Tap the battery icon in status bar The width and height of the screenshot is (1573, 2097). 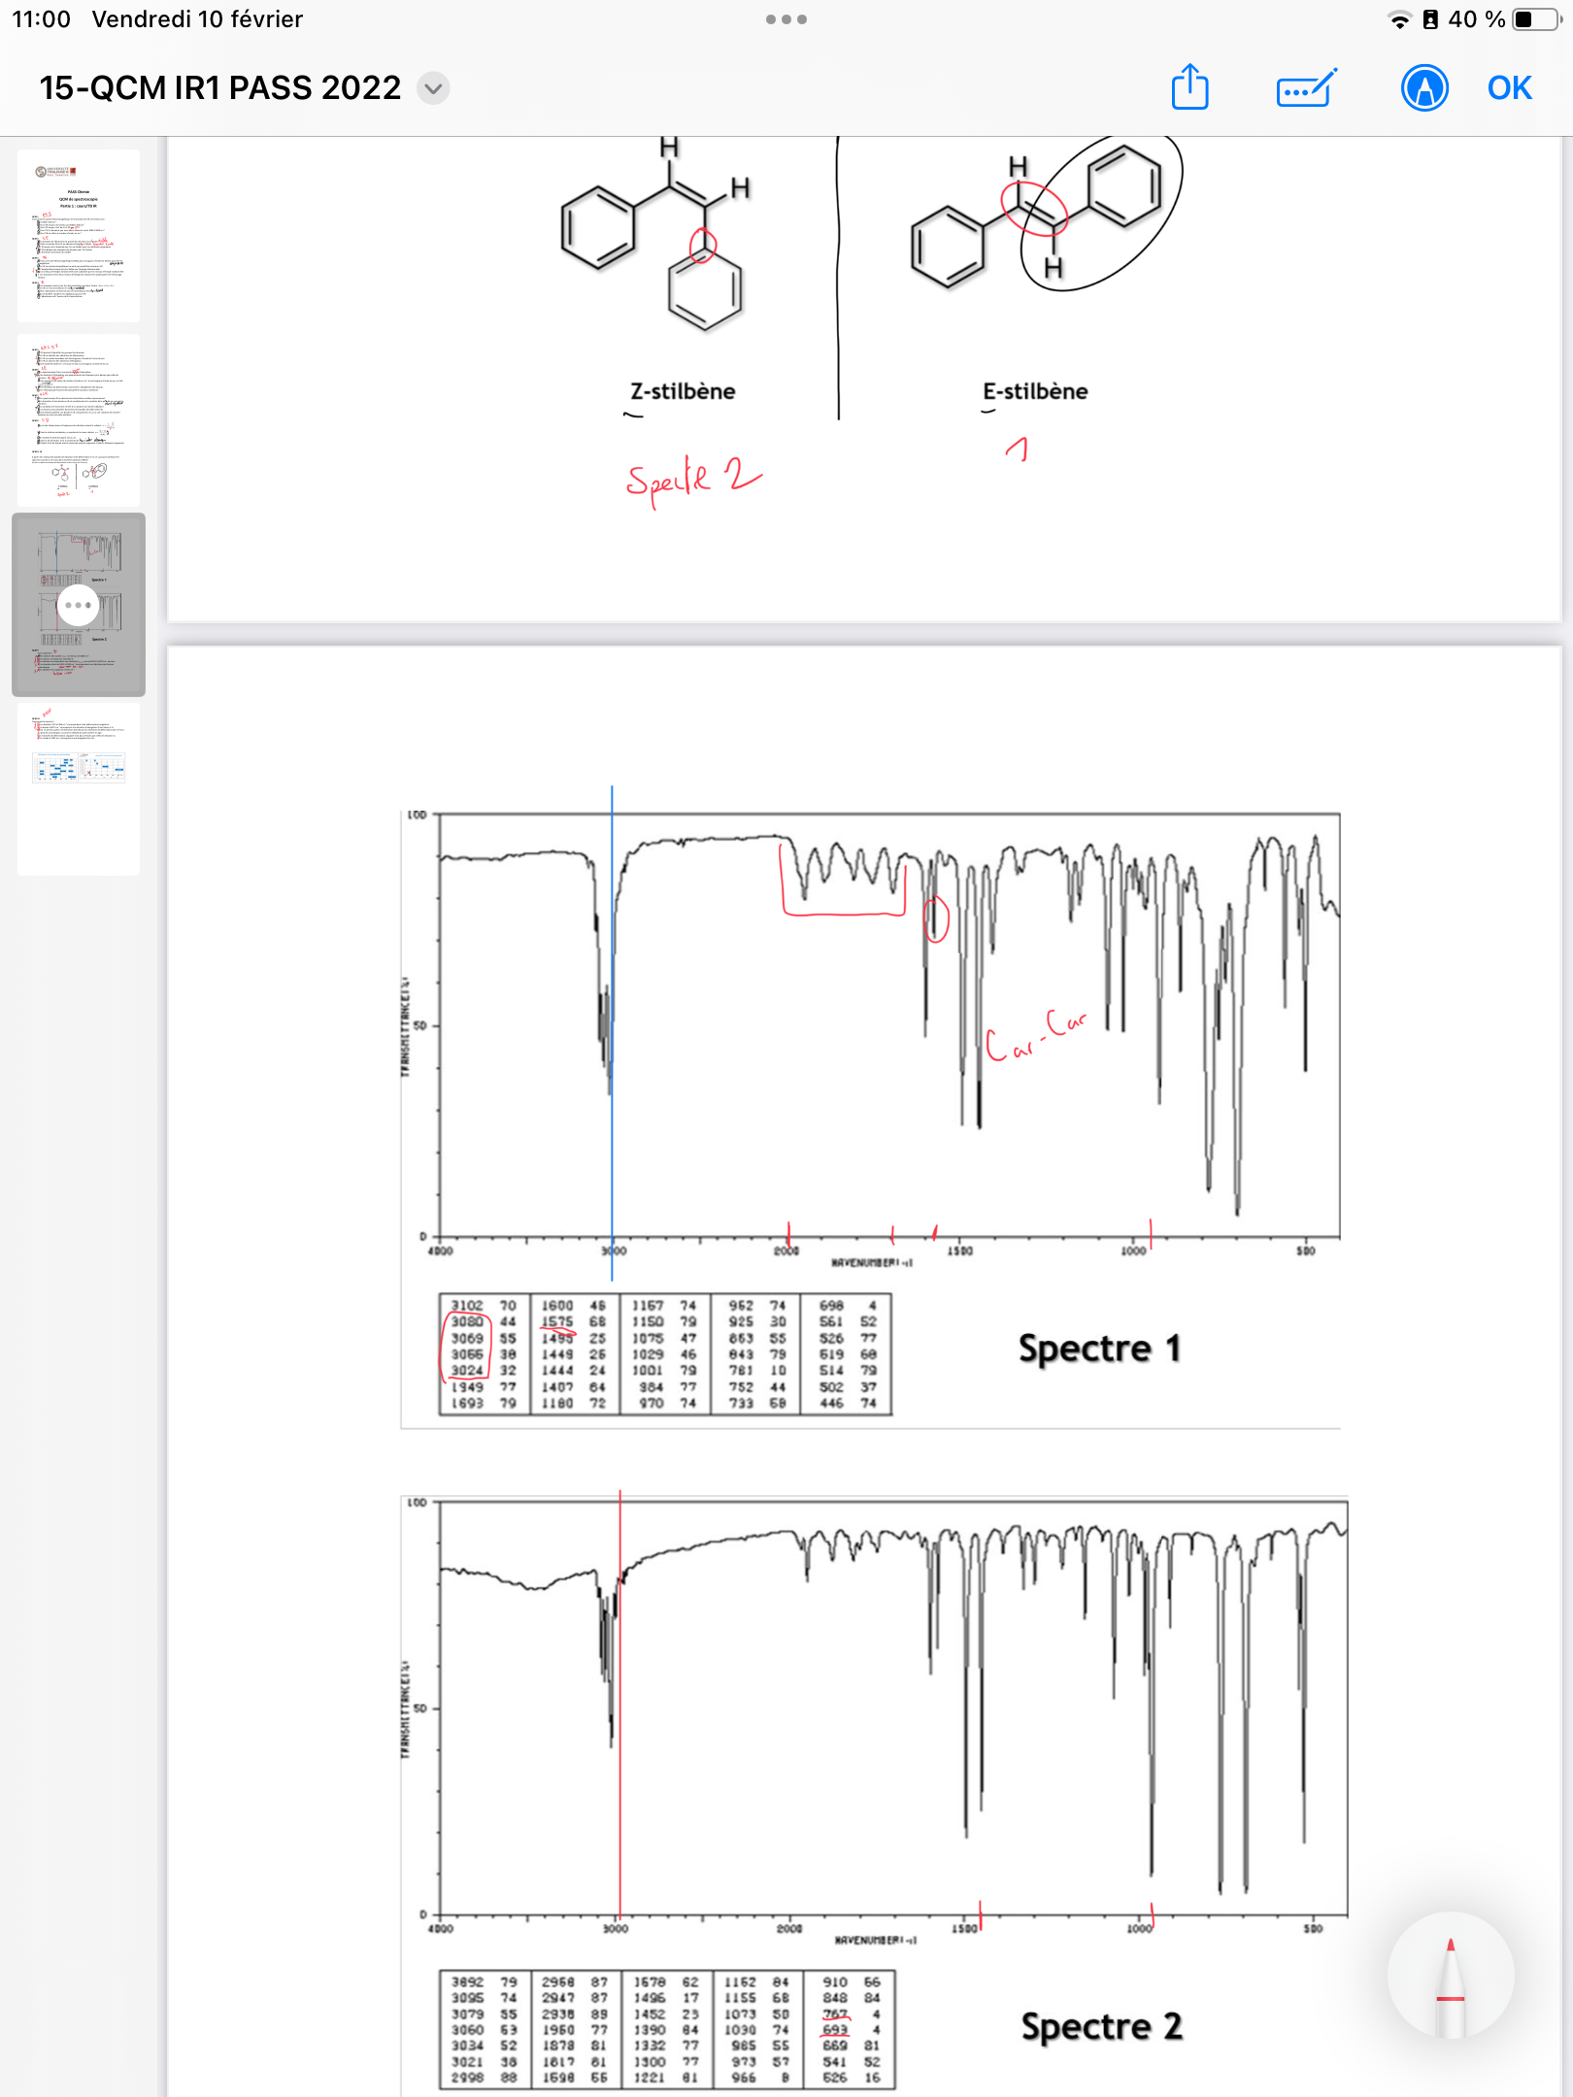(1536, 19)
